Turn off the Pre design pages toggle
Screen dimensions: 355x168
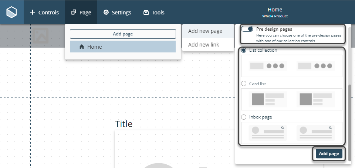click(247, 29)
